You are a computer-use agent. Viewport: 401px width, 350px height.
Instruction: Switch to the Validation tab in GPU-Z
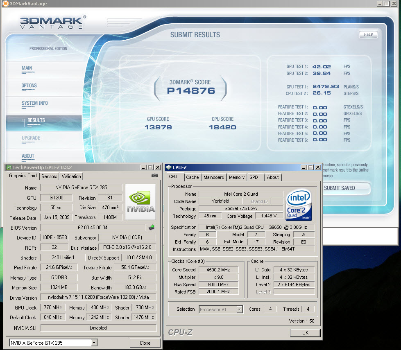point(71,176)
